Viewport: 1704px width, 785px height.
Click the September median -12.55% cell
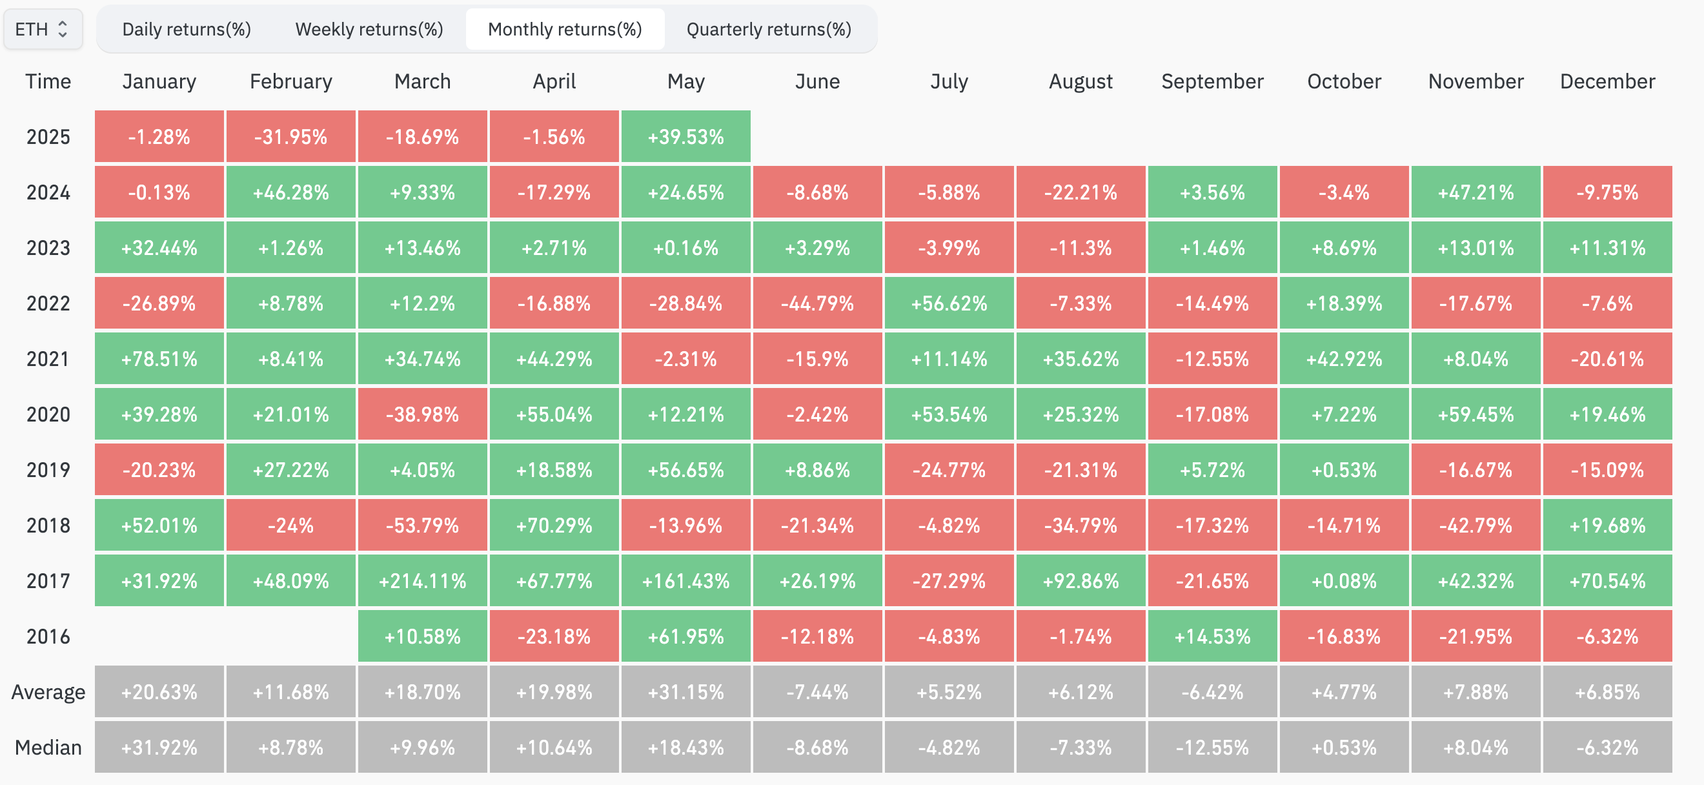tap(1213, 748)
